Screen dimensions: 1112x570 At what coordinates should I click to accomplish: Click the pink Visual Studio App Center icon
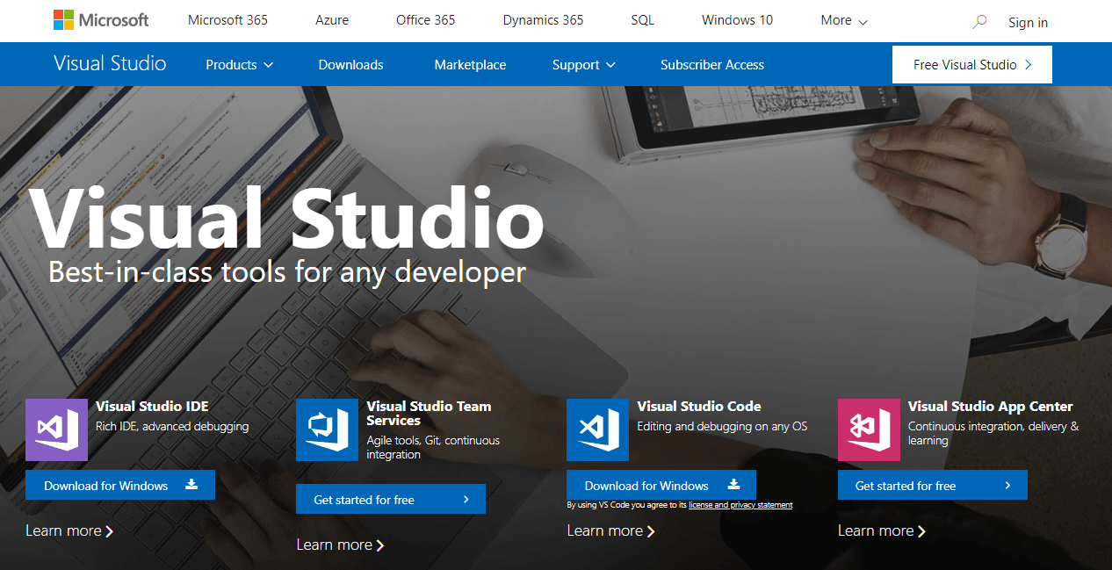tap(869, 429)
